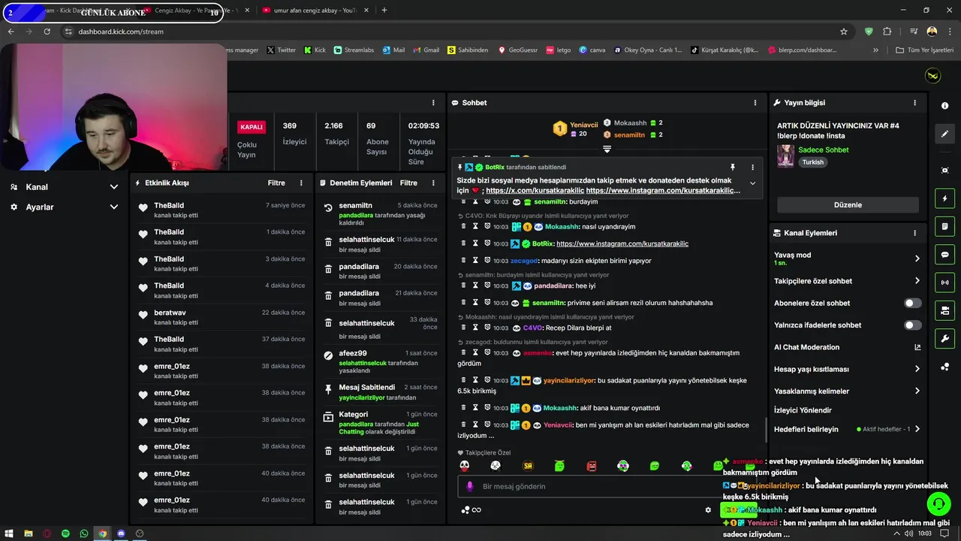Click the Sadece Sohbet category link

(x=824, y=150)
